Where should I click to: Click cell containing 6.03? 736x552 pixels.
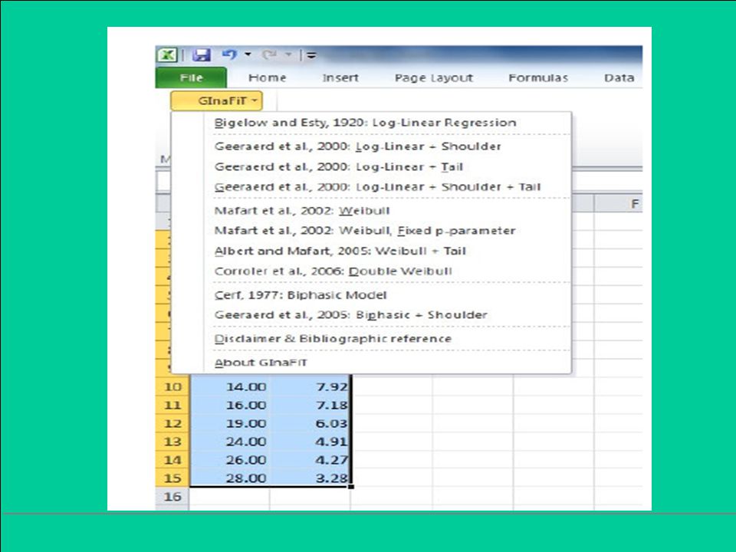(310, 423)
